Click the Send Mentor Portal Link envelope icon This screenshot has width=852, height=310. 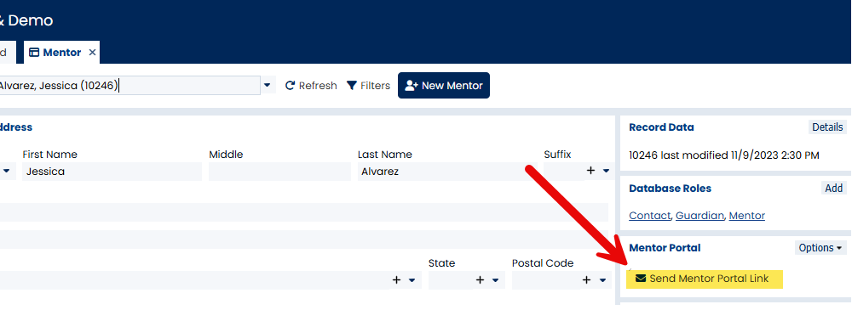[641, 279]
